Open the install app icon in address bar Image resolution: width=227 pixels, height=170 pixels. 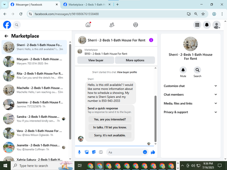pyautogui.click(x=188, y=14)
